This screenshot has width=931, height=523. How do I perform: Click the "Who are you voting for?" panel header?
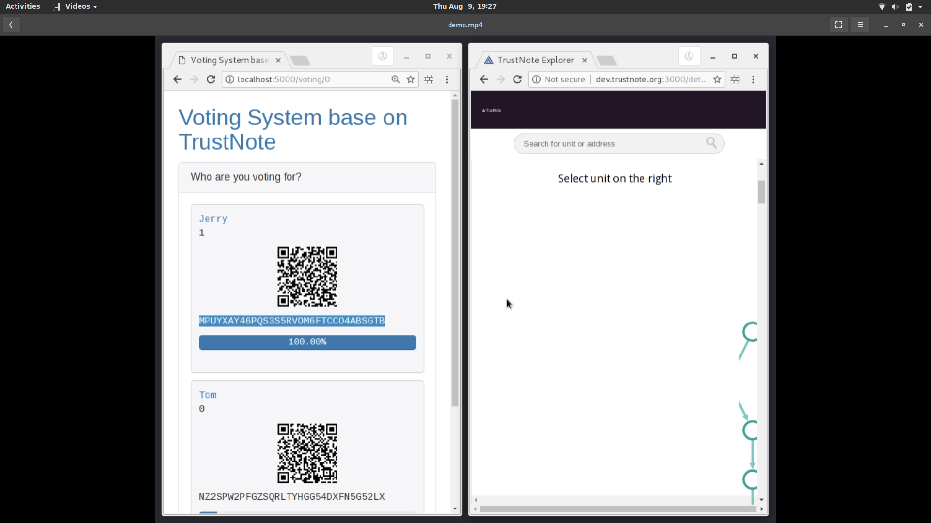(x=307, y=177)
